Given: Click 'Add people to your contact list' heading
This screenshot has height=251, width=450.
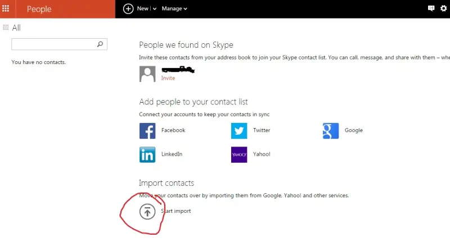Looking at the screenshot, I should [193, 102].
